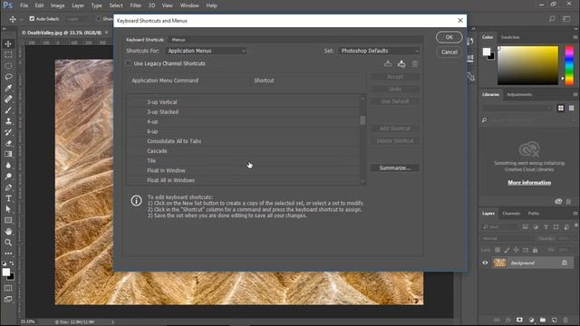The height and width of the screenshot is (326, 580).
Task: Select the Gradient tool
Action: point(8,154)
